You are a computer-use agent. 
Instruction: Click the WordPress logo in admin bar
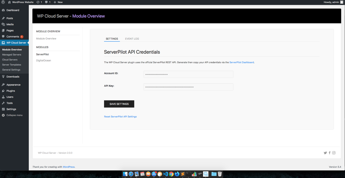[x=3, y=2]
